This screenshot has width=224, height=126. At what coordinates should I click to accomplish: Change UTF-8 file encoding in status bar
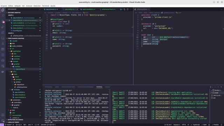click(x=184, y=125)
